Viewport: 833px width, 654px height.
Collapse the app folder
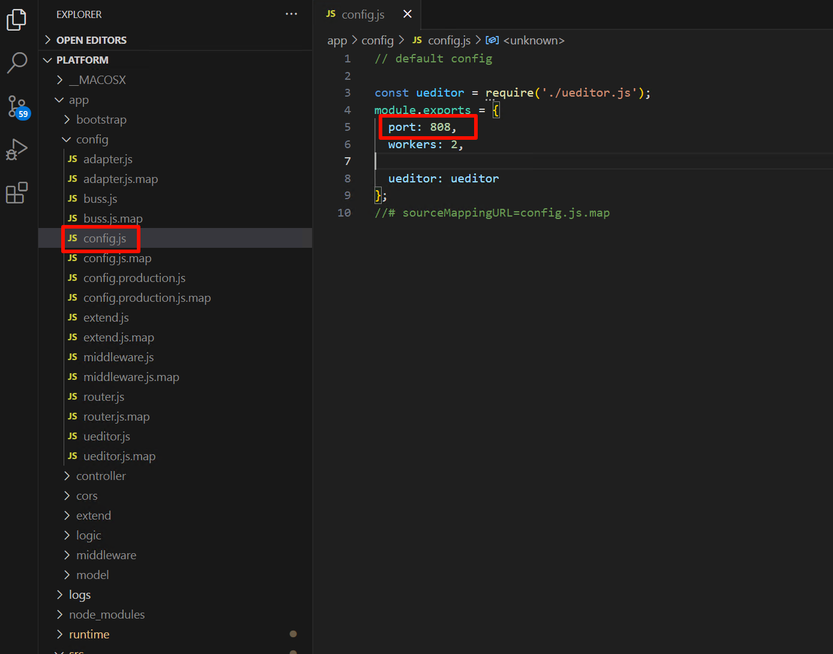click(x=175, y=100)
